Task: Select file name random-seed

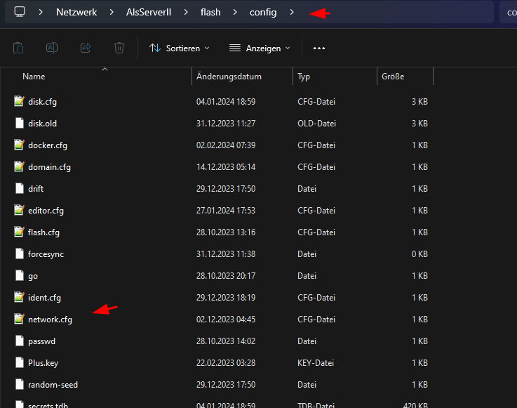Action: [53, 385]
